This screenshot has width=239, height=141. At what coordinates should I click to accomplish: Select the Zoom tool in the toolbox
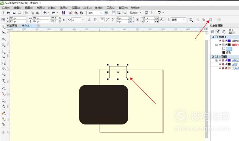[x=3, y=45]
